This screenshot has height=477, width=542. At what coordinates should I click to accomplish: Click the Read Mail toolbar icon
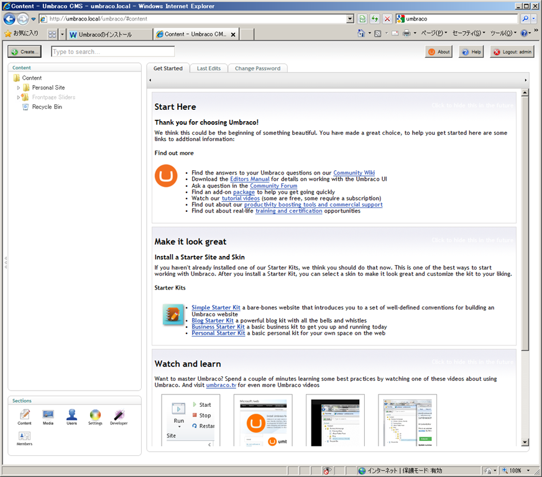(x=395, y=34)
